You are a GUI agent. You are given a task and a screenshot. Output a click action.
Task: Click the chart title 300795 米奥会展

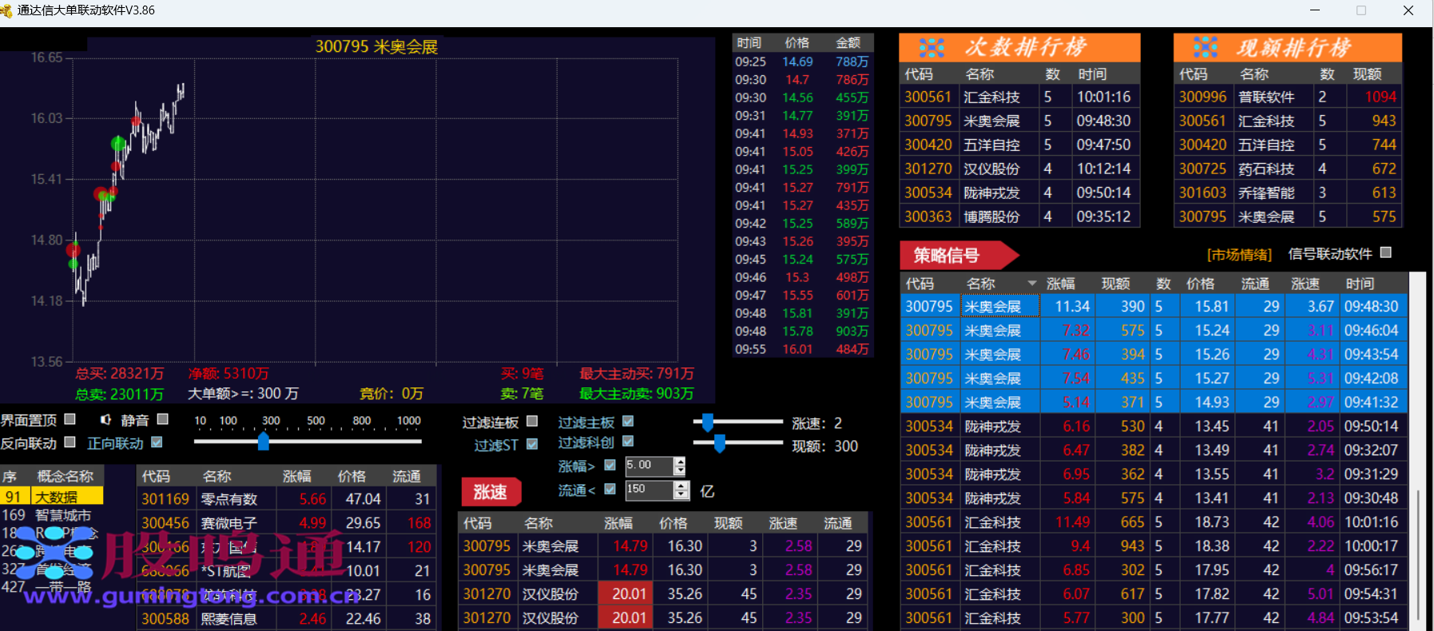pos(376,46)
